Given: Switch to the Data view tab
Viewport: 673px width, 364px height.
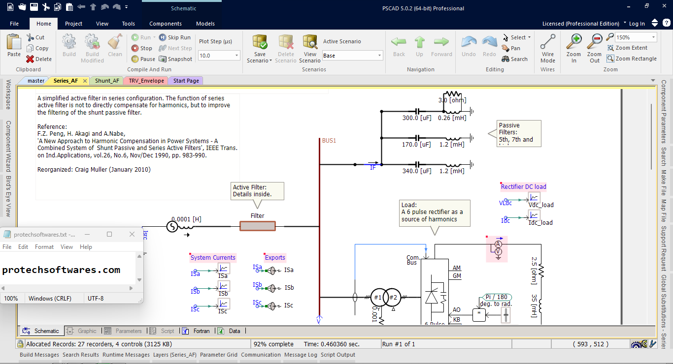Looking at the screenshot, I should [x=230, y=331].
